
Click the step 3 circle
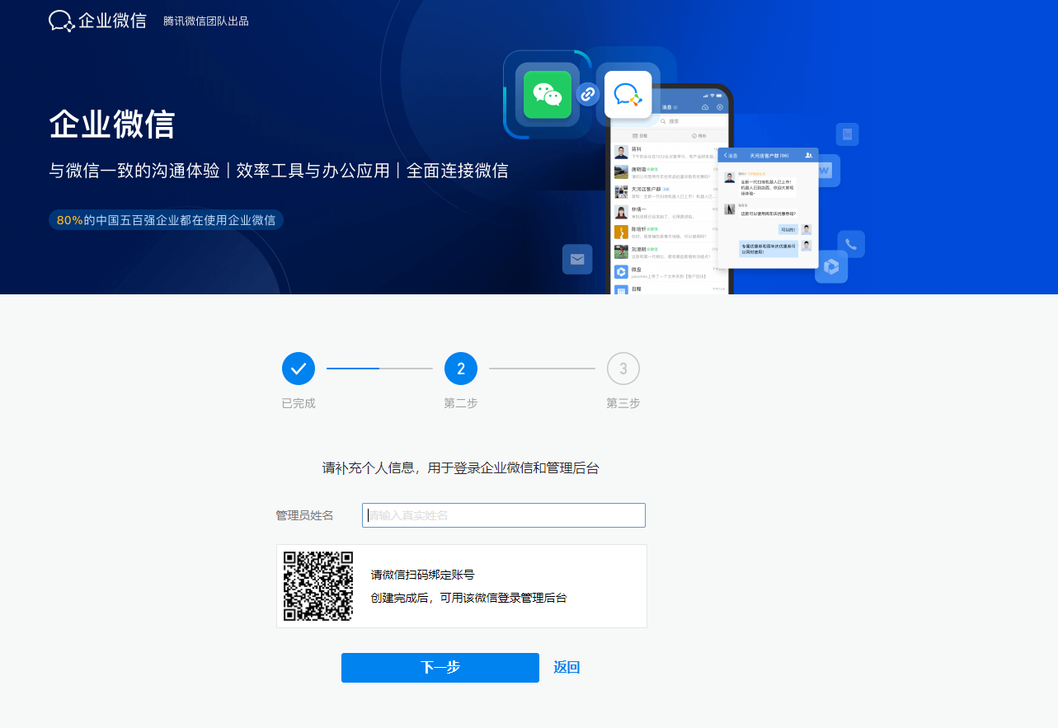(x=623, y=369)
